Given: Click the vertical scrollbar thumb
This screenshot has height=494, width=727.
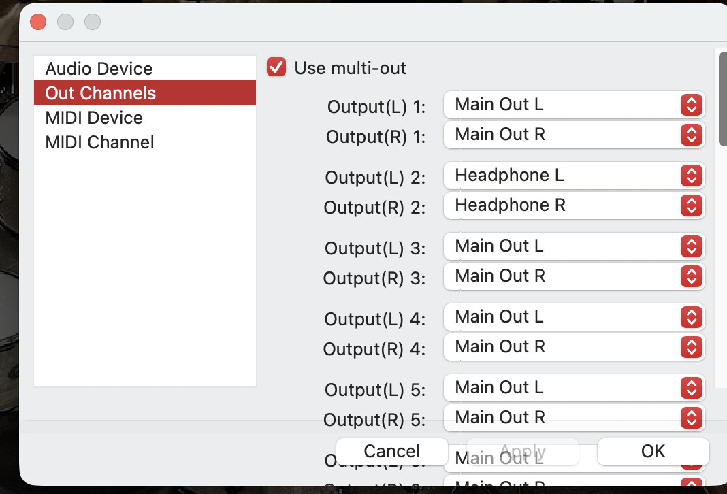Looking at the screenshot, I should (x=722, y=99).
